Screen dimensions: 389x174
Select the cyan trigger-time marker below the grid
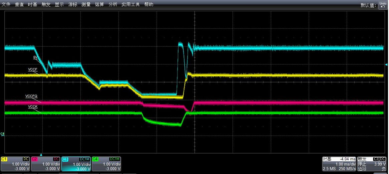(41, 155)
